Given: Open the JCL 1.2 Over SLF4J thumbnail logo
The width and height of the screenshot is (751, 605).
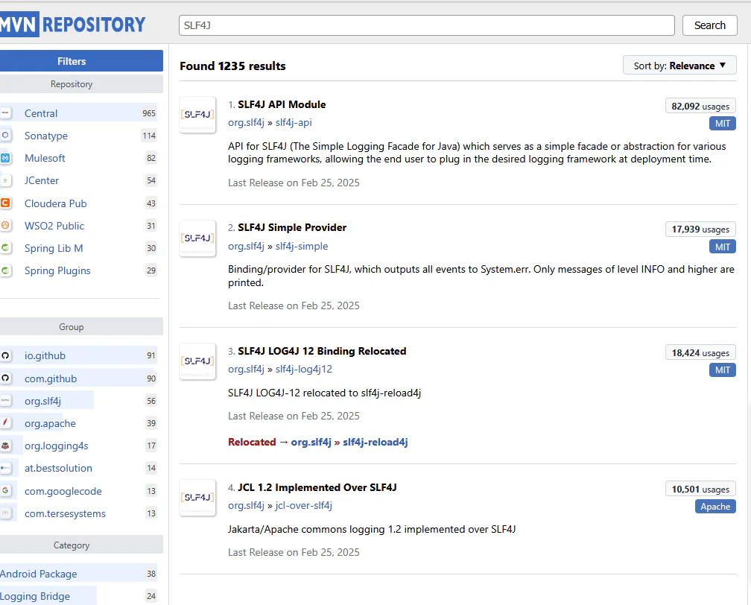Looking at the screenshot, I should 197,498.
